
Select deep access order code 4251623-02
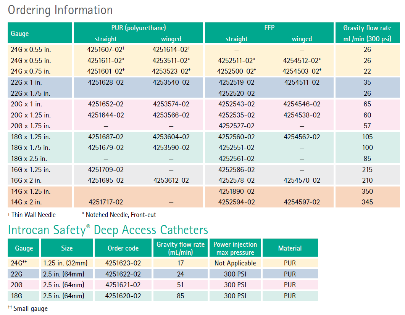pyautogui.click(x=123, y=263)
